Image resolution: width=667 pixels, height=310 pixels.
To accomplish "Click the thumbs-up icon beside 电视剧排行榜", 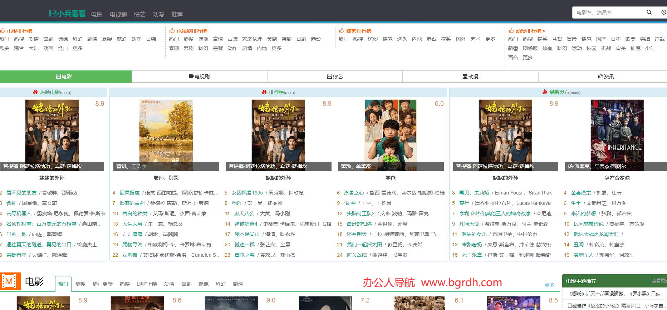I will point(172,31).
